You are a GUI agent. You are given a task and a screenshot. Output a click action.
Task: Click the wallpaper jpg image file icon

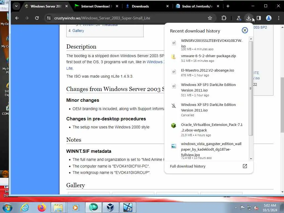pyautogui.click(x=174, y=146)
